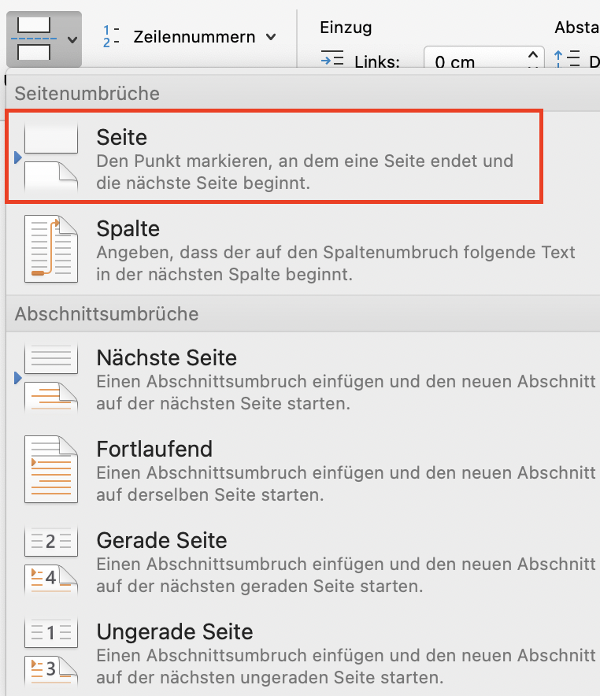Click the Ungerade Seite icon
The width and height of the screenshot is (600, 696).
click(x=51, y=653)
